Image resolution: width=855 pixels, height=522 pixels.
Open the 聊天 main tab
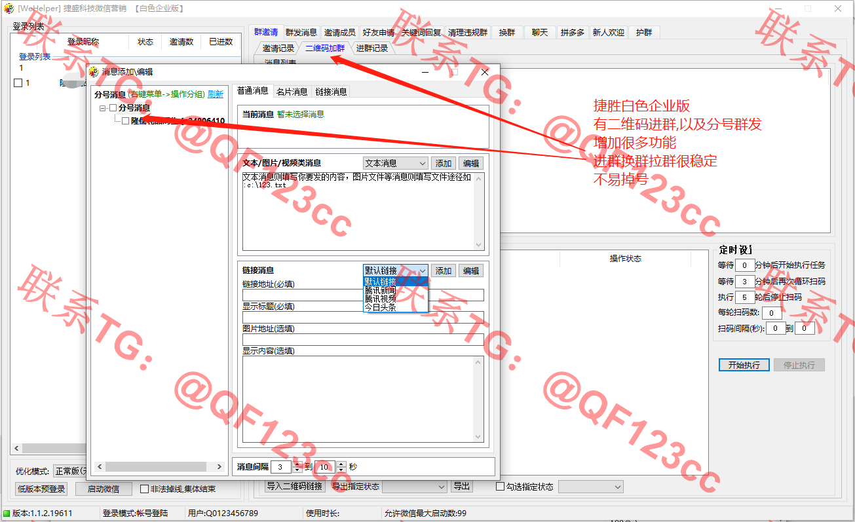540,32
